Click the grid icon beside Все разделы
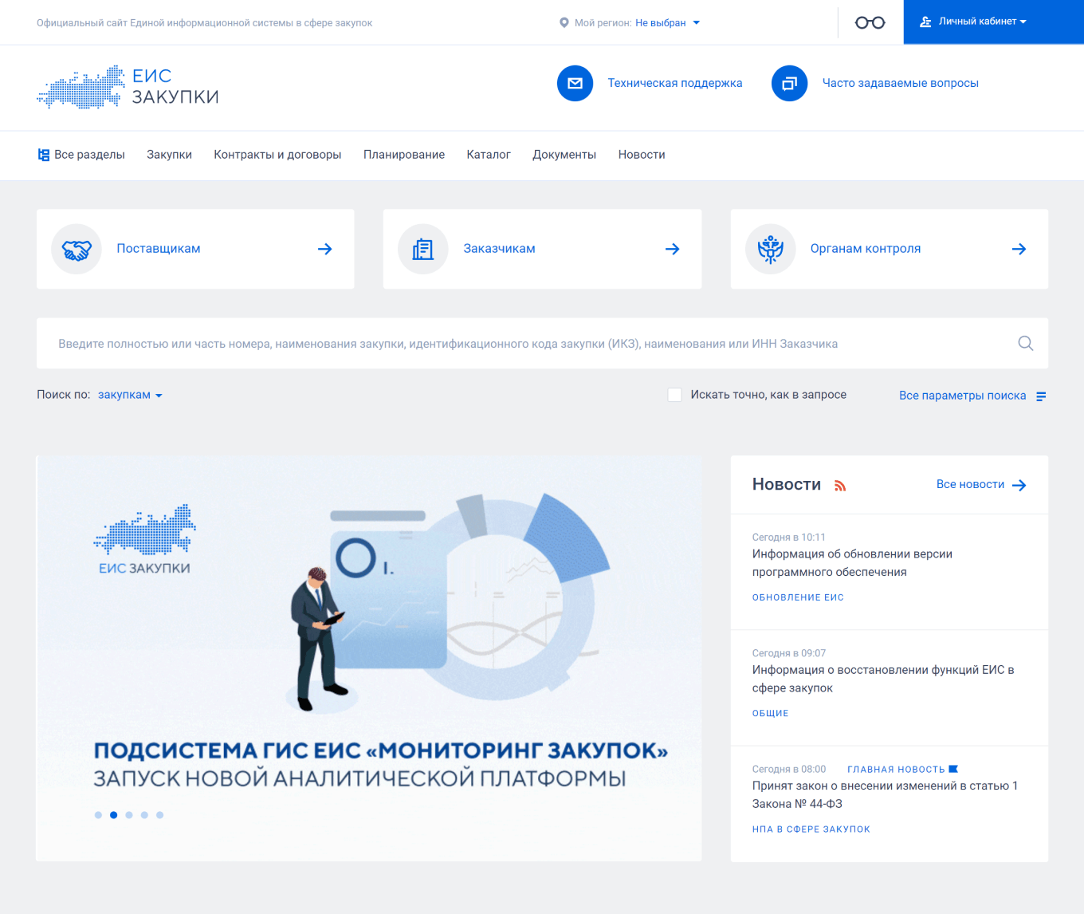 coord(44,155)
